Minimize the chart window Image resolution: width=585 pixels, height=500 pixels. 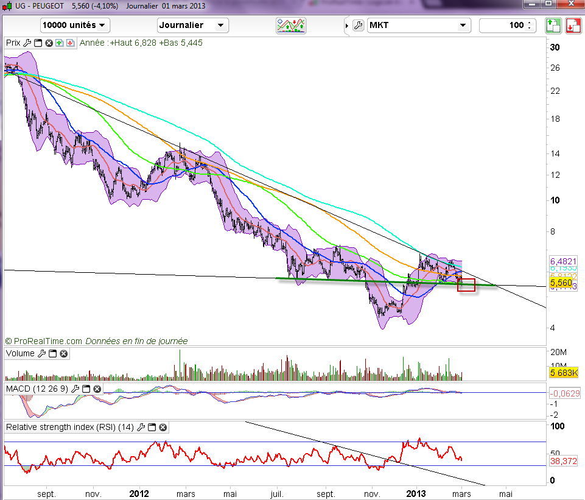(x=531, y=4)
